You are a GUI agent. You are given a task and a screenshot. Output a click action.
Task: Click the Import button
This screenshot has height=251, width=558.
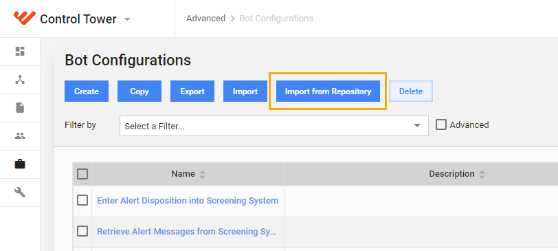[x=245, y=91]
